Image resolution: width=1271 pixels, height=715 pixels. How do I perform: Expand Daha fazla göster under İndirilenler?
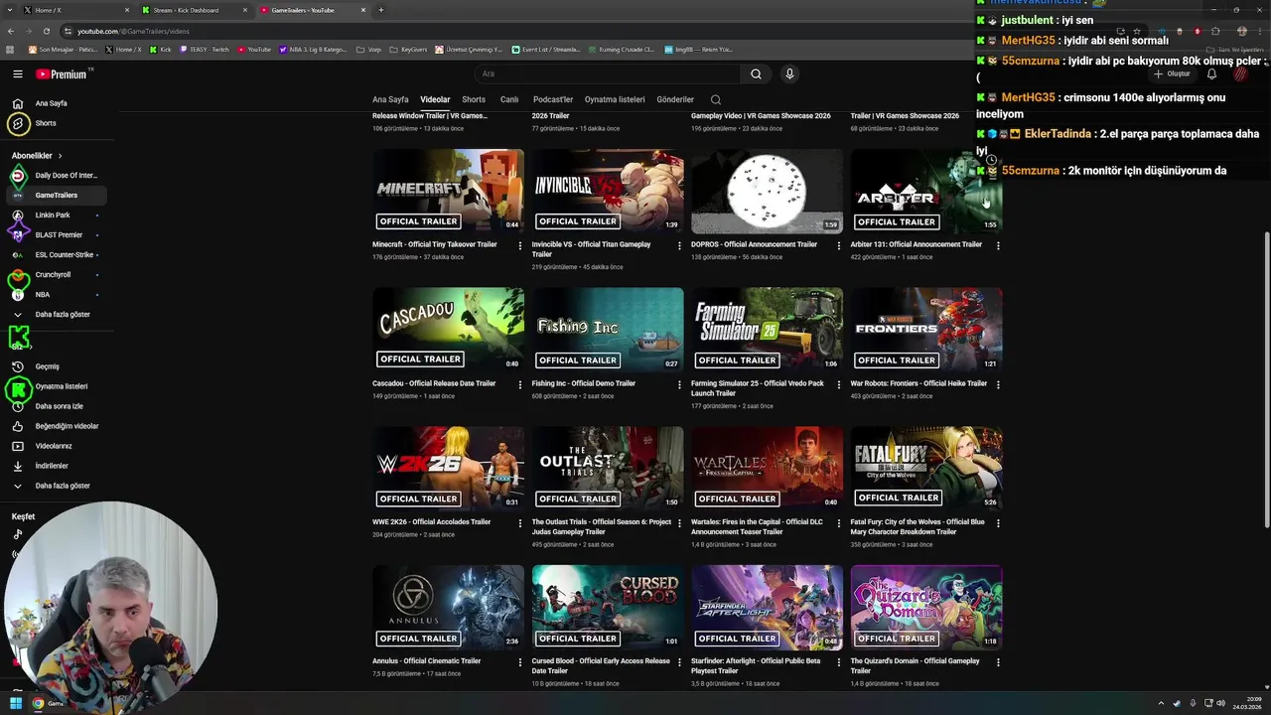tap(56, 486)
